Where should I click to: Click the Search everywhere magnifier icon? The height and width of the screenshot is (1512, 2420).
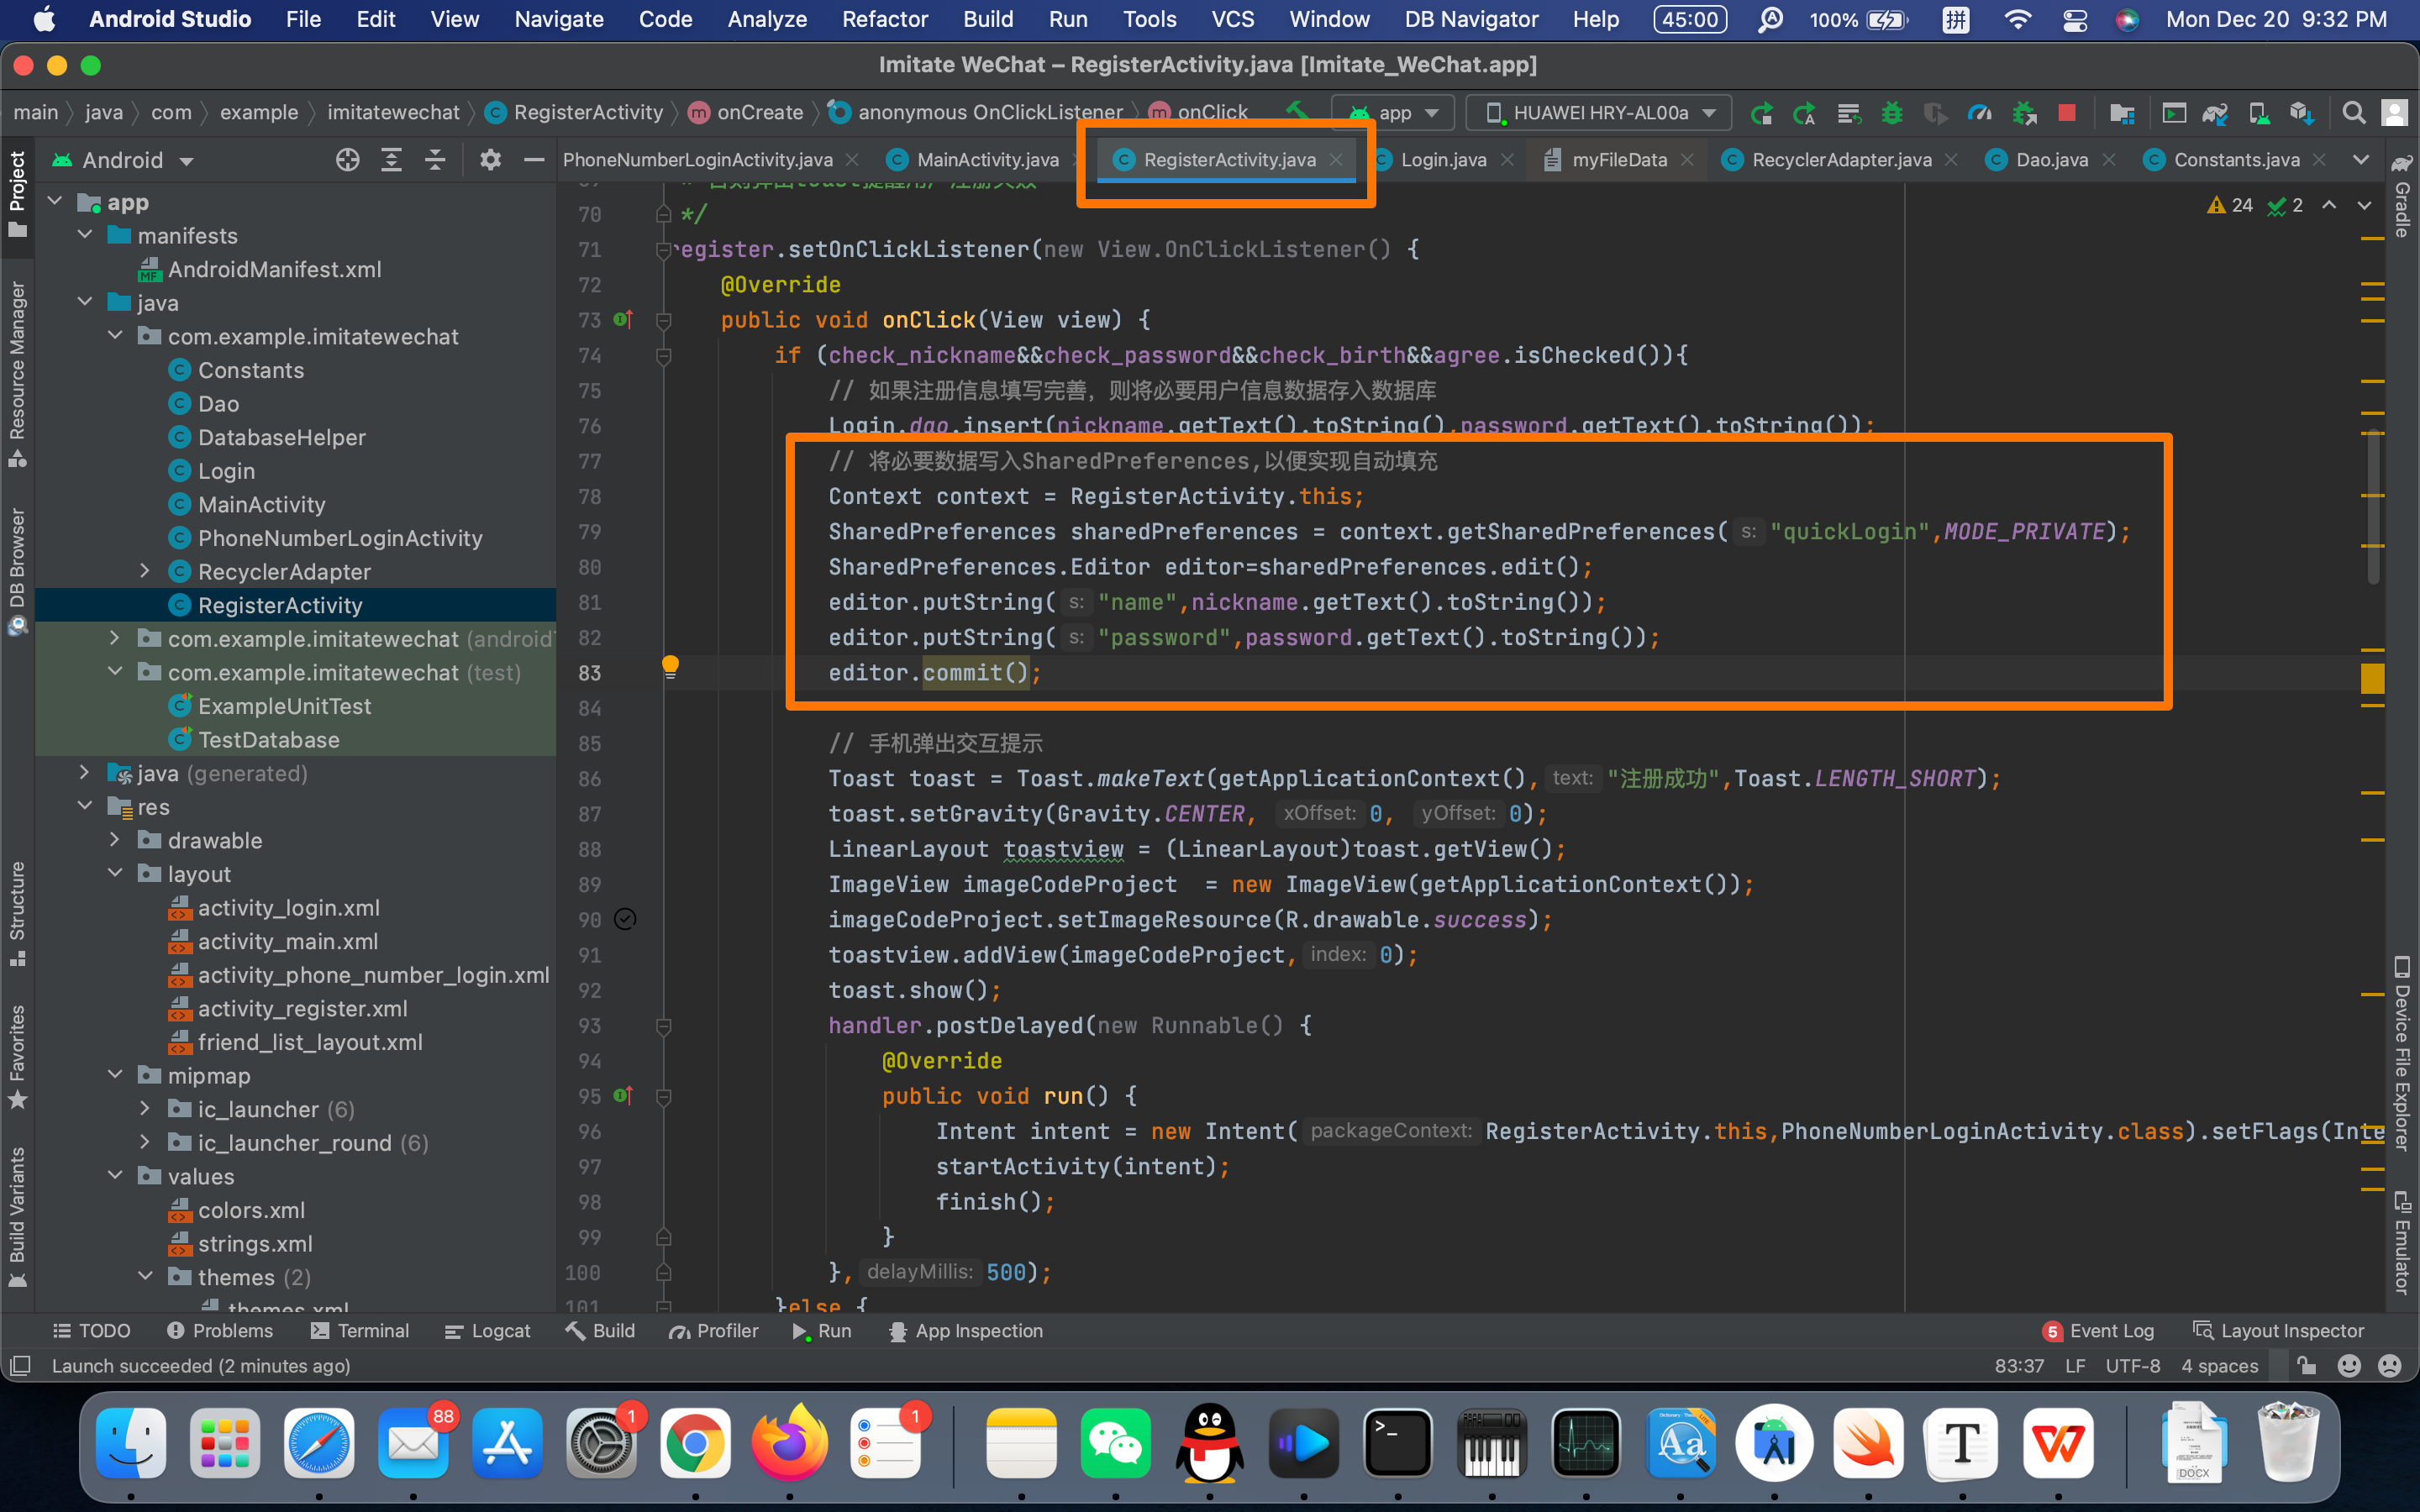[2355, 112]
